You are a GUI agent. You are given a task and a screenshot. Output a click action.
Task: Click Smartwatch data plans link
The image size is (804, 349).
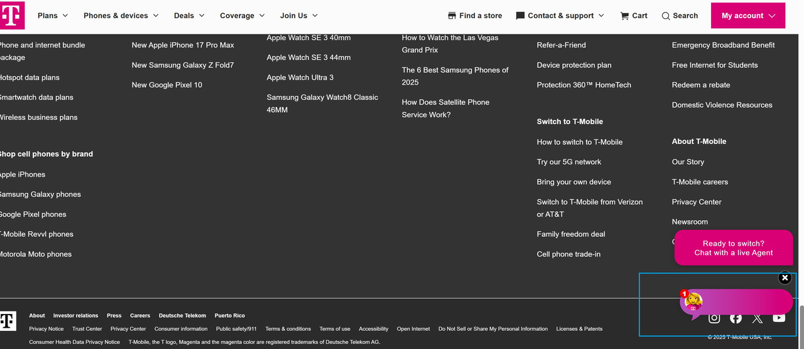pyautogui.click(x=36, y=98)
